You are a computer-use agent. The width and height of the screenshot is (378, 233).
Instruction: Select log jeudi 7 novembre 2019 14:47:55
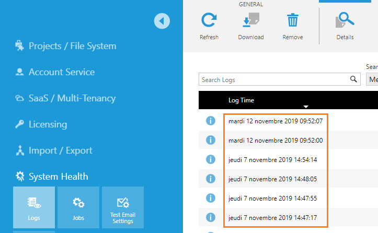272,199
